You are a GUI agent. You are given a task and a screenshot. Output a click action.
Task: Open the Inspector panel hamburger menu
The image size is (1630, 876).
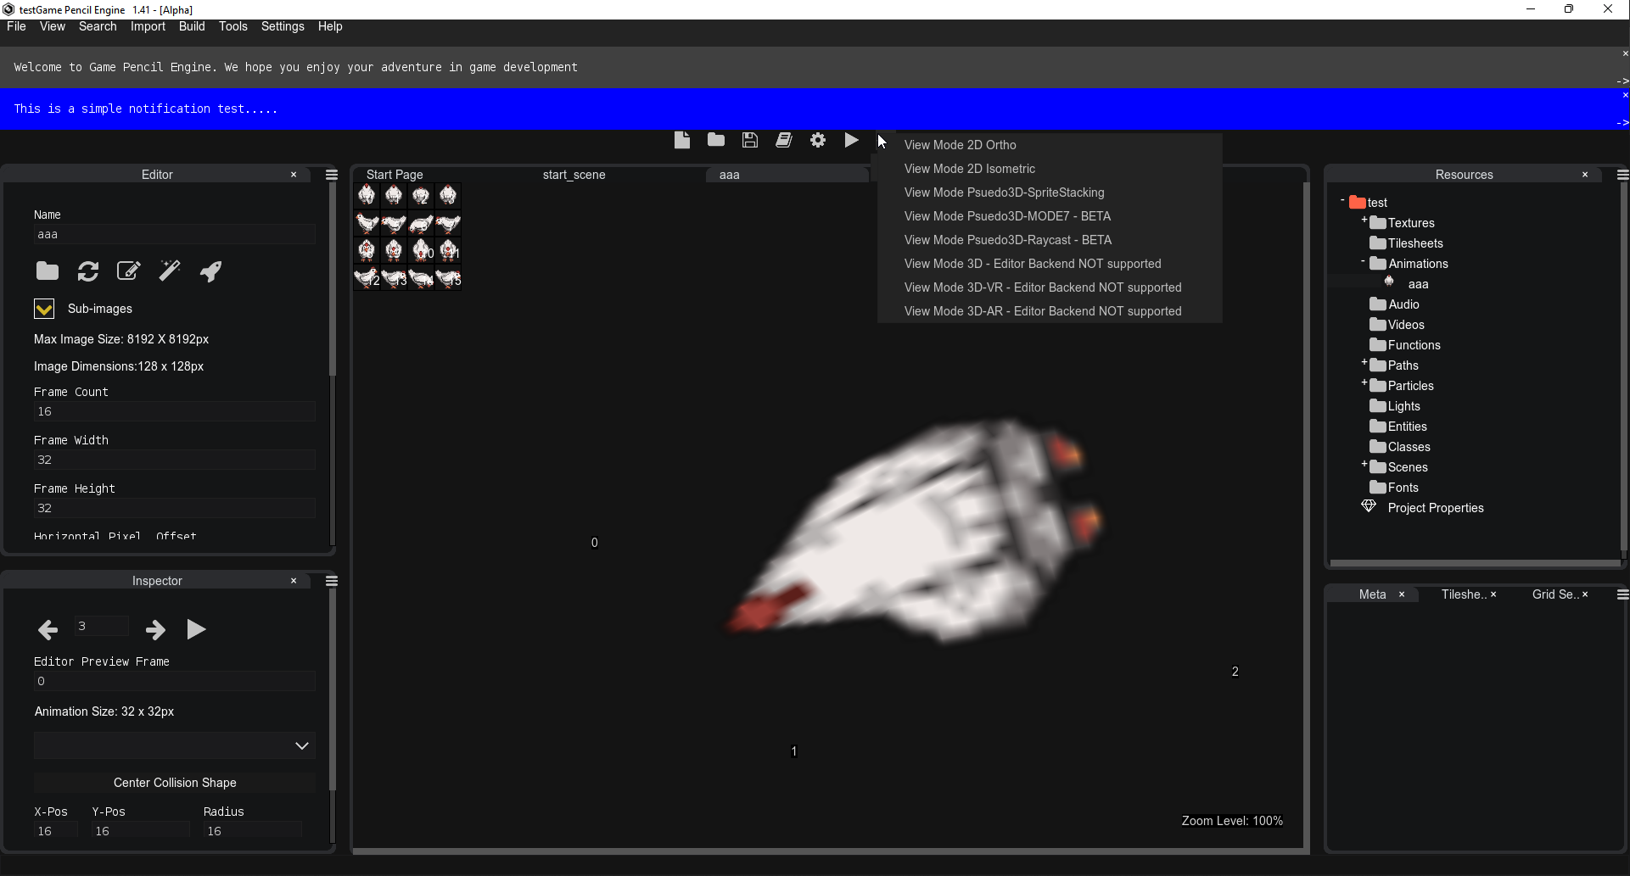(332, 581)
